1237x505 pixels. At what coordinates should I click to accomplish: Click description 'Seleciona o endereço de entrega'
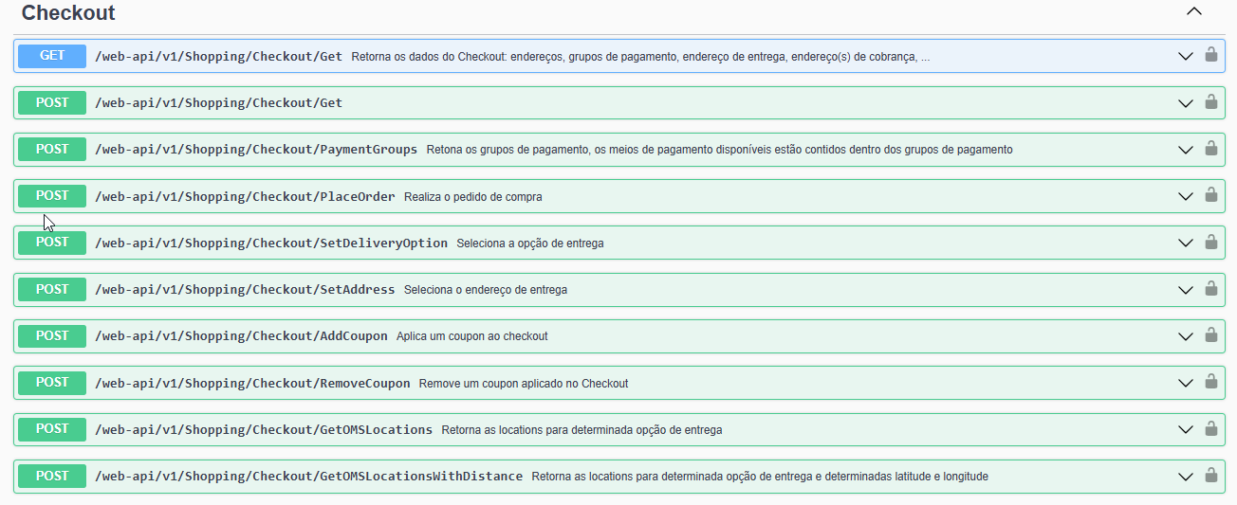(486, 290)
